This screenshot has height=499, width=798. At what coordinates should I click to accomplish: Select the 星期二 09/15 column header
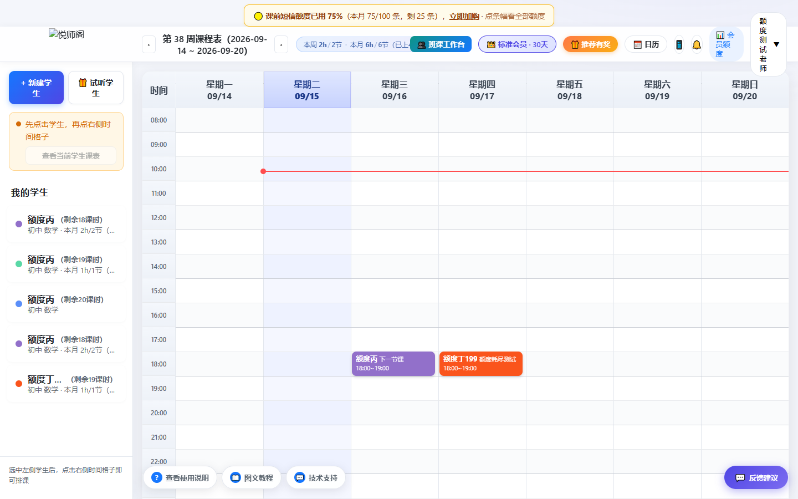pyautogui.click(x=307, y=90)
